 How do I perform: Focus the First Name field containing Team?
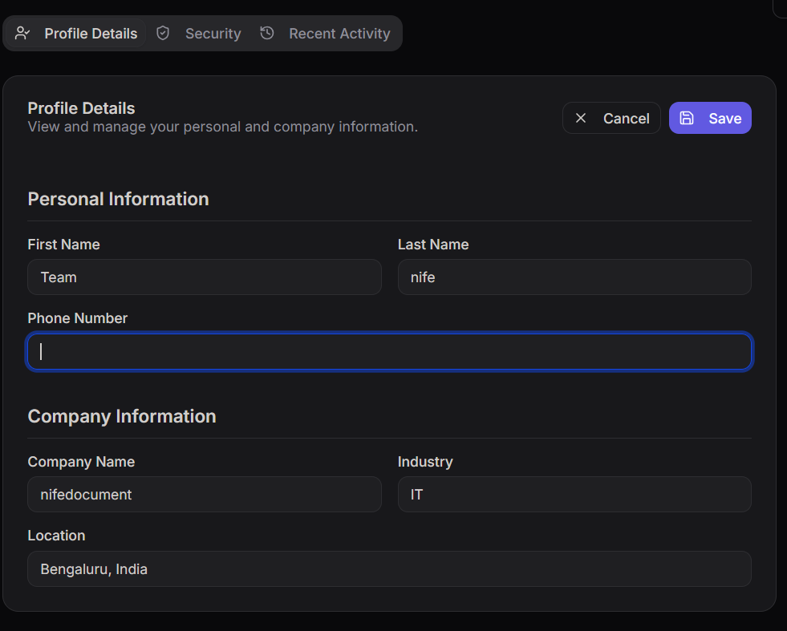(205, 277)
